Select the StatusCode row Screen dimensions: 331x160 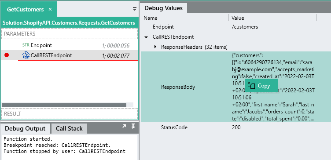236,127
